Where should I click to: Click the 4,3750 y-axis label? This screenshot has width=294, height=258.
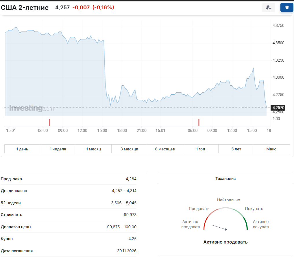[x=278, y=25]
